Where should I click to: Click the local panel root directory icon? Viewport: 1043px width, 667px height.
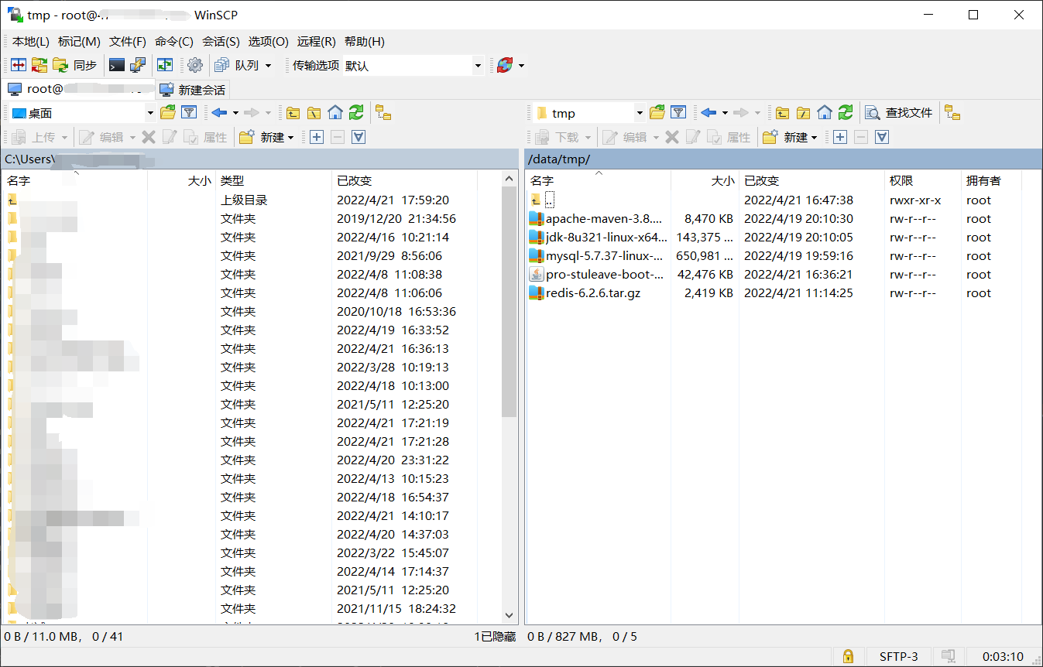tap(314, 113)
